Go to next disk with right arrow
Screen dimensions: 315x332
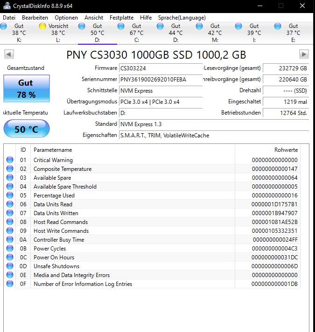click(x=304, y=54)
